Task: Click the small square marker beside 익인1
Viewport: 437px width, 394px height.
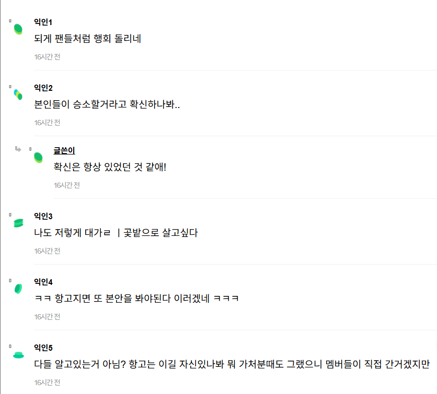Action: pos(10,20)
